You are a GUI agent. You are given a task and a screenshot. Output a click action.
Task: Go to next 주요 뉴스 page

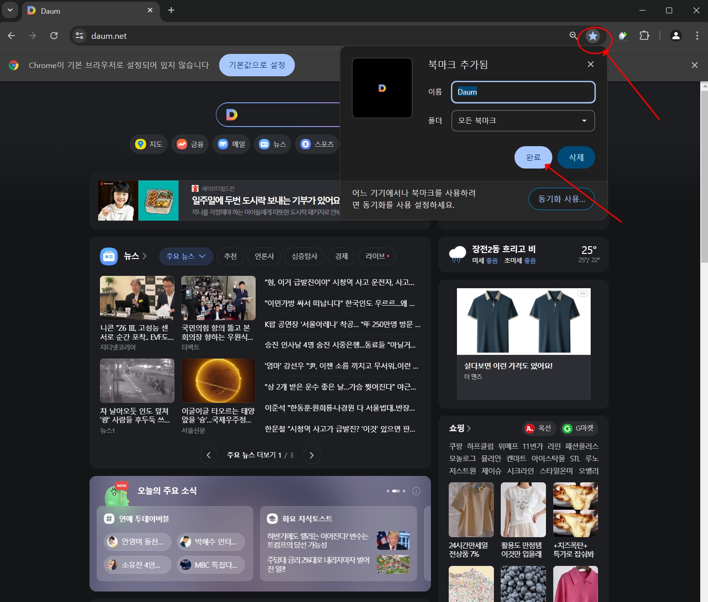[312, 455]
